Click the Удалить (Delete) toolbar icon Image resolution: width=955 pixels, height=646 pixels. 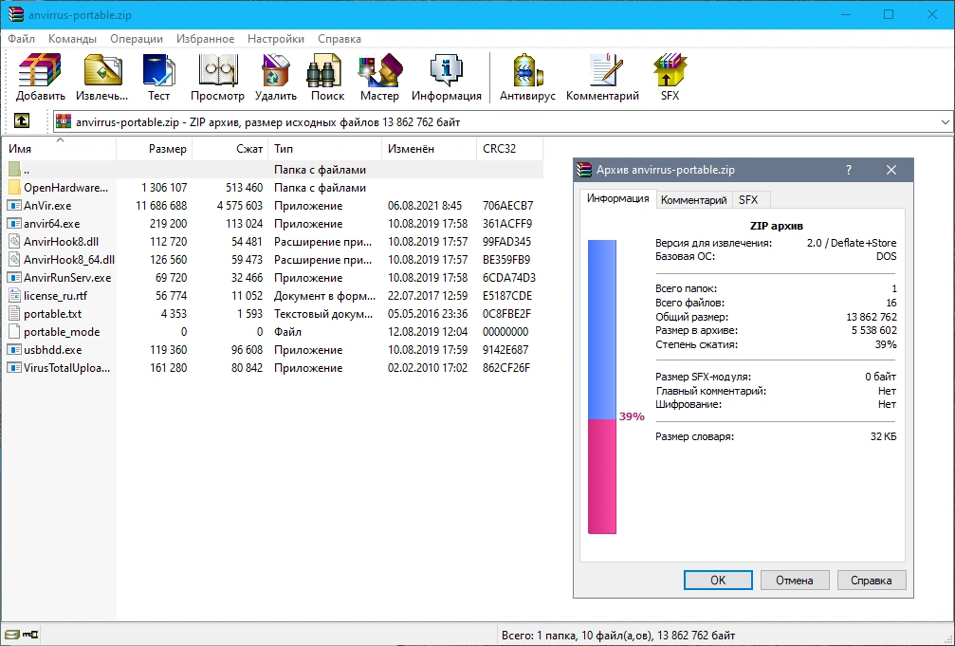point(276,70)
